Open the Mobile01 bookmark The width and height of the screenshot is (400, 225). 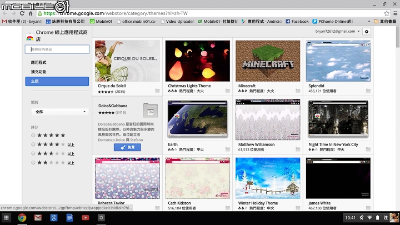coord(101,22)
